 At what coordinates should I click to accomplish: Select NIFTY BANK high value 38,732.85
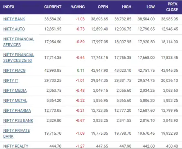(123, 19)
